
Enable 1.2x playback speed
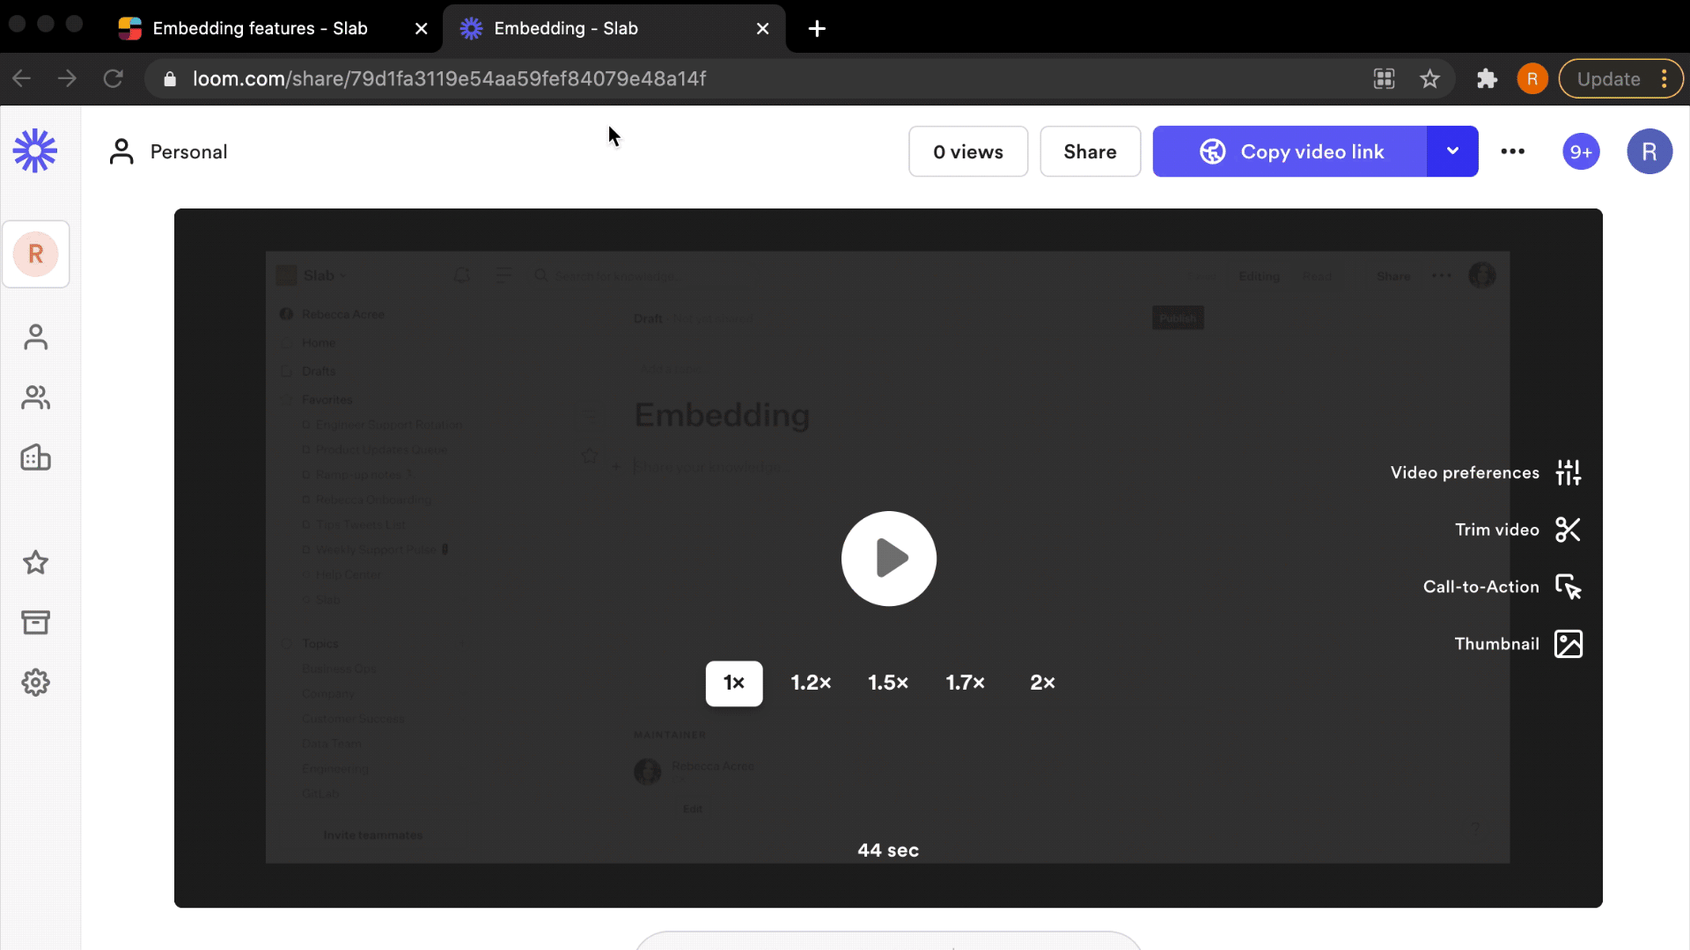point(811,682)
